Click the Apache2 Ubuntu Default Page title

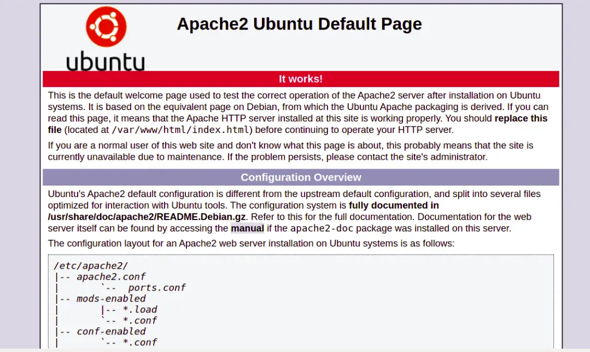299,24
